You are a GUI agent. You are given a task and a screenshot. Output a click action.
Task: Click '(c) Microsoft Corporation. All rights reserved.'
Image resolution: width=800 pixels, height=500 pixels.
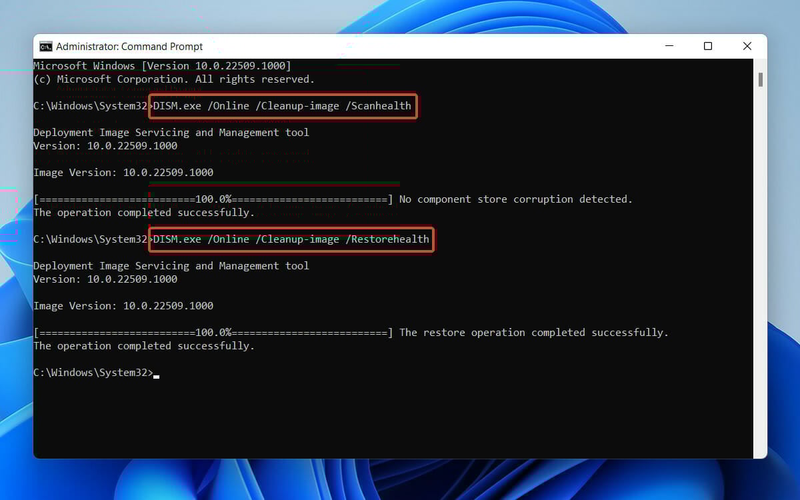(x=174, y=79)
